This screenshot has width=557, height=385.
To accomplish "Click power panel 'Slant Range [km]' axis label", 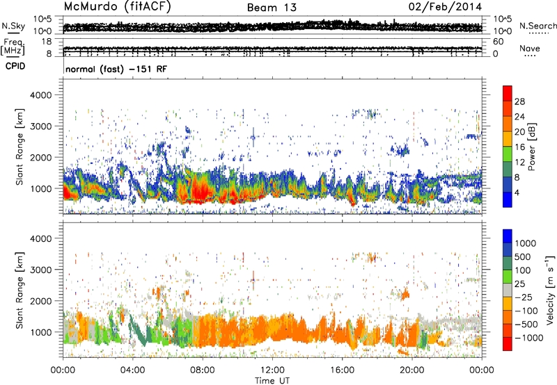I will [19, 147].
